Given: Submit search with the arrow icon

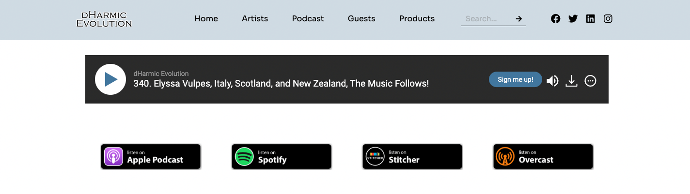Looking at the screenshot, I should click(519, 19).
